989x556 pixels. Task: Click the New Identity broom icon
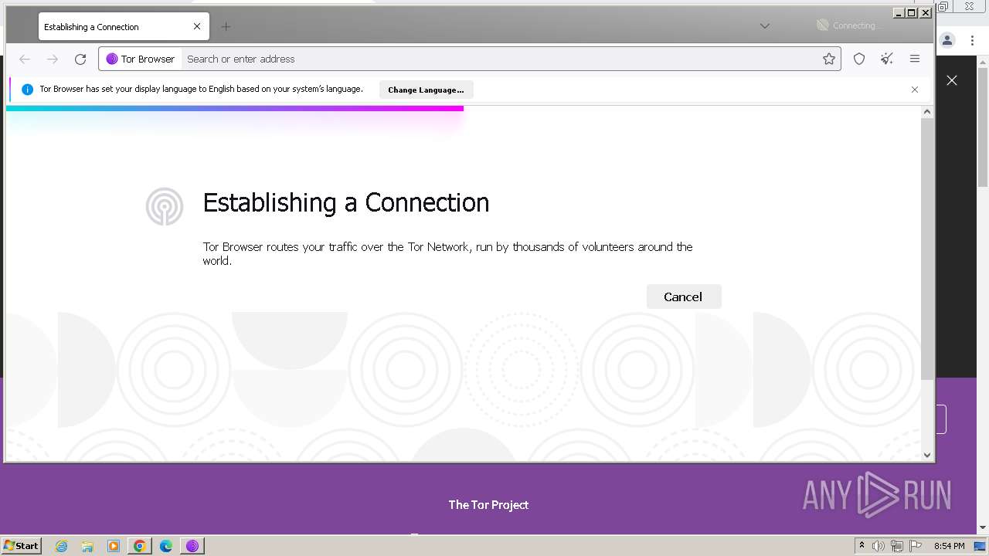point(887,59)
